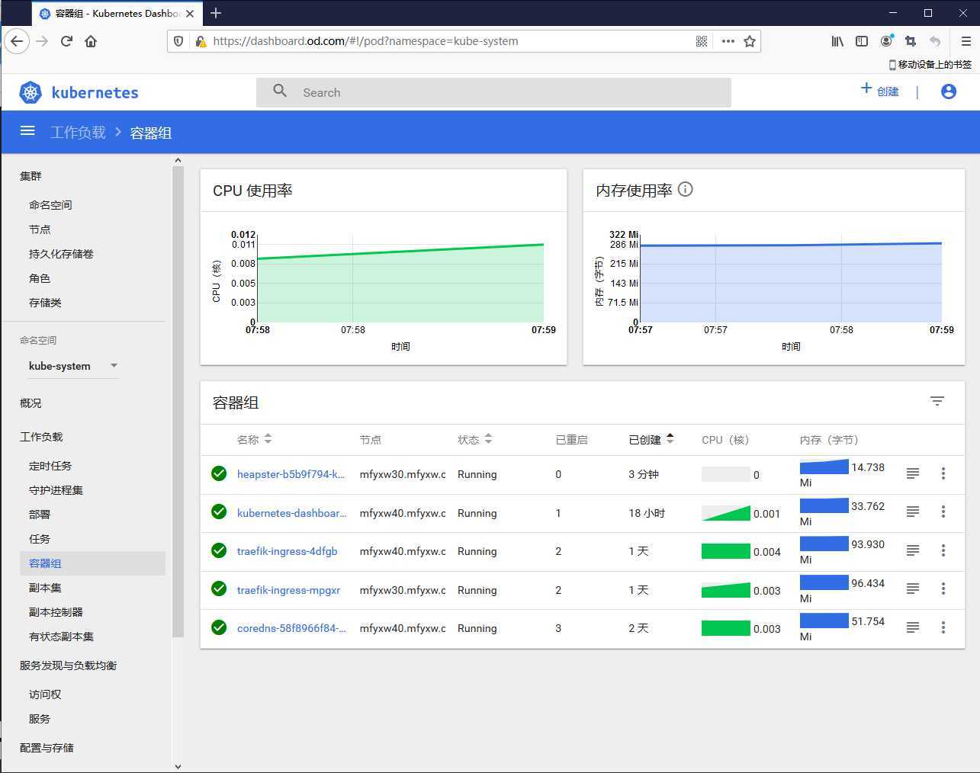Open 副本集 sidebar item

click(45, 588)
